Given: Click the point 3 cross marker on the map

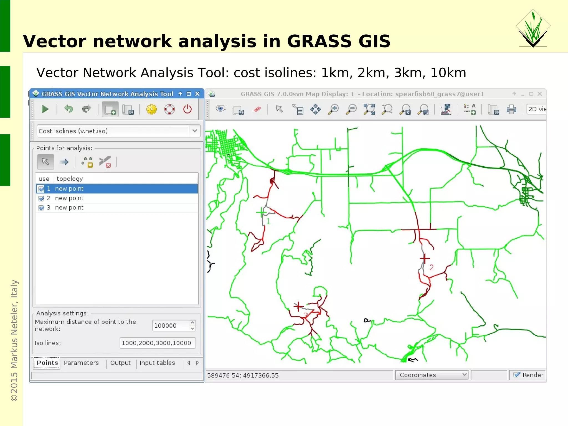Looking at the screenshot, I should (298, 306).
